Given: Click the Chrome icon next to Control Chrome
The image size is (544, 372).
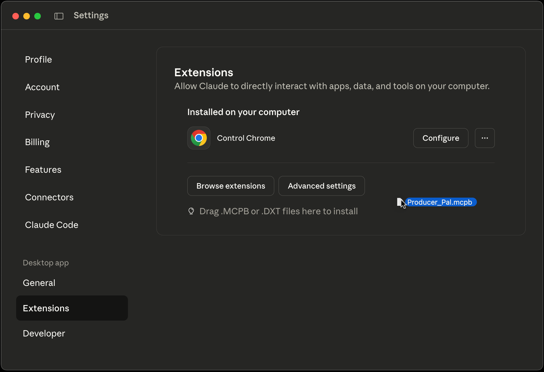Looking at the screenshot, I should coord(199,138).
